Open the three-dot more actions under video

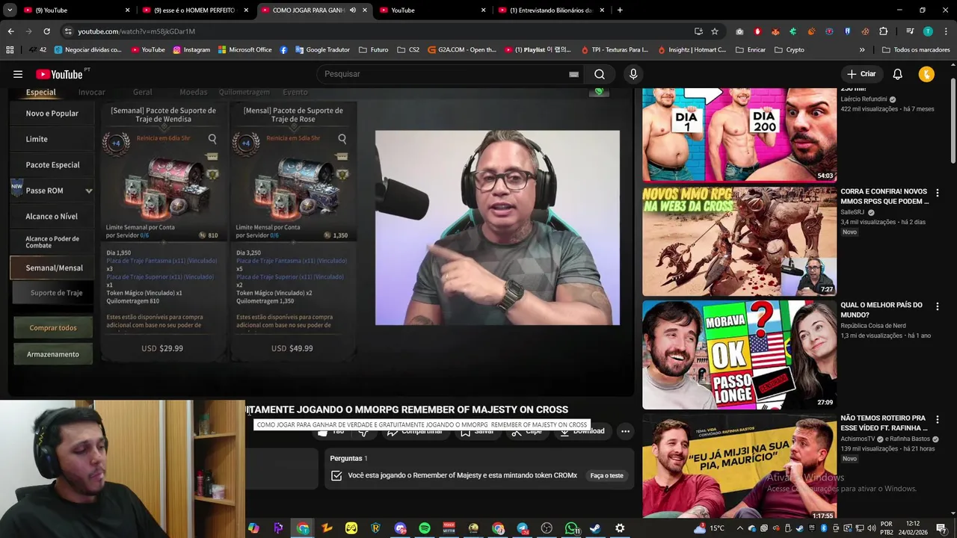click(625, 431)
